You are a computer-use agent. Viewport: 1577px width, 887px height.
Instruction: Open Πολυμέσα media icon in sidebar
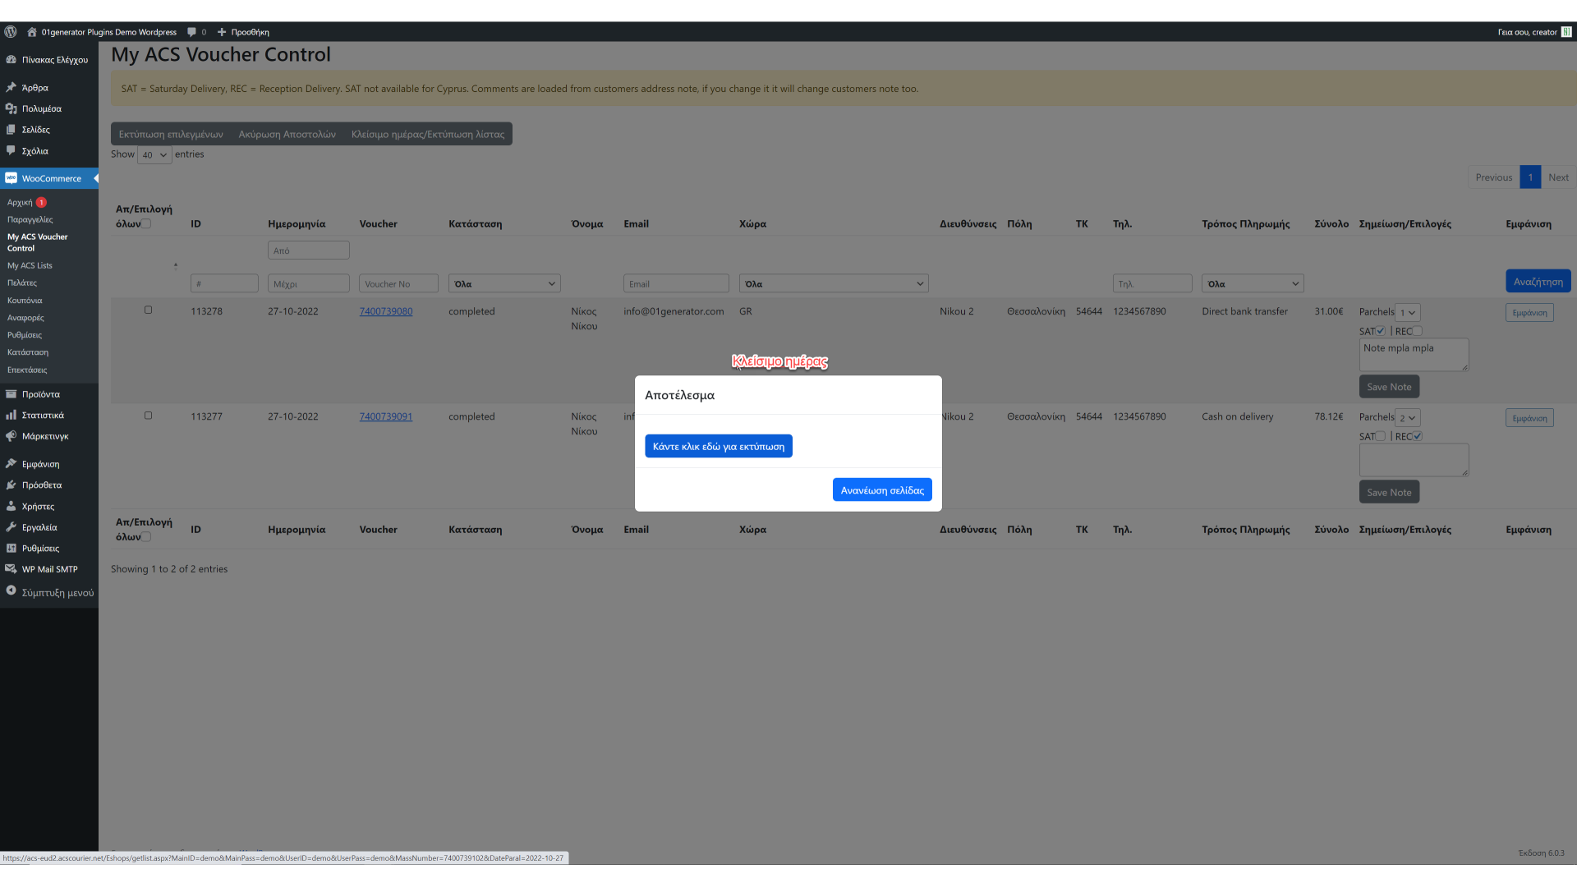11,108
